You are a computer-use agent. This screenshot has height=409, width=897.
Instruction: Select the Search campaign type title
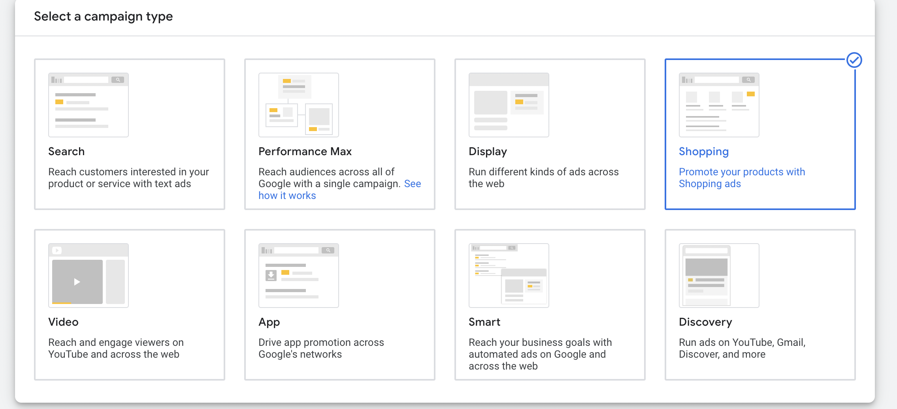[x=66, y=152]
